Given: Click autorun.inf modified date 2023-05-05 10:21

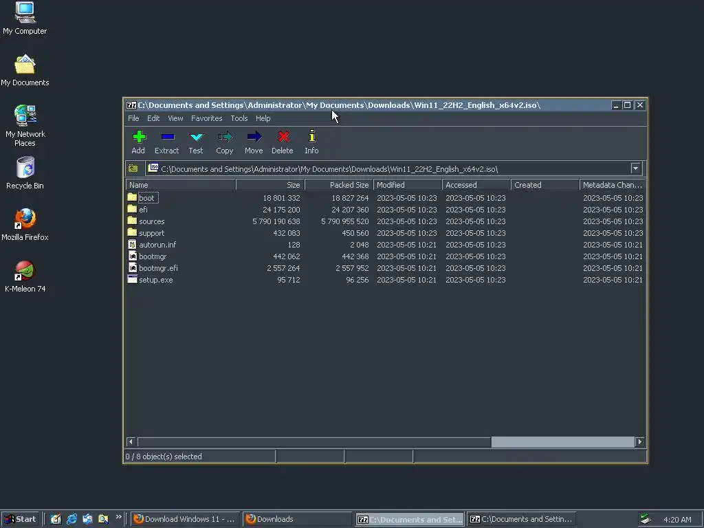Looking at the screenshot, I should pyautogui.click(x=406, y=245).
